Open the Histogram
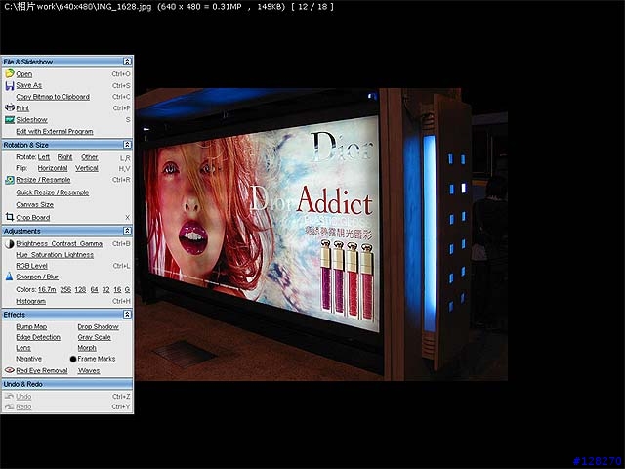Viewport: 625px width, 469px height. (x=30, y=302)
